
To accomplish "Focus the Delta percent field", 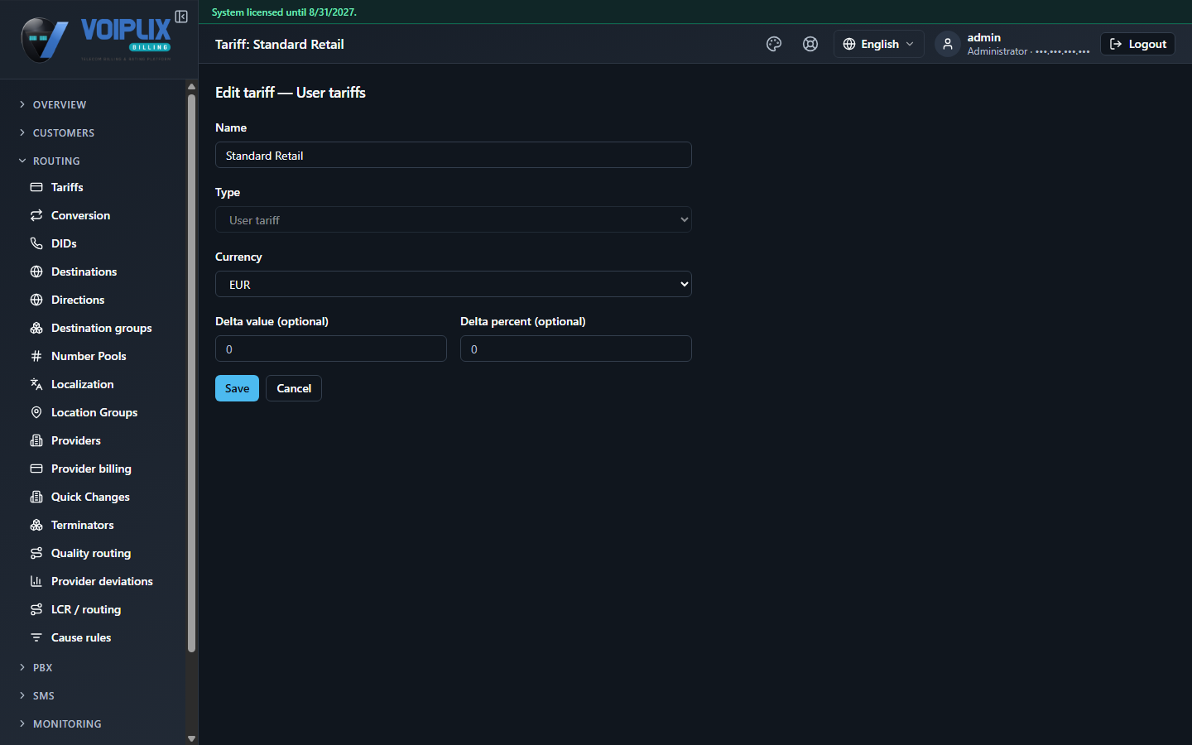I will pyautogui.click(x=576, y=348).
